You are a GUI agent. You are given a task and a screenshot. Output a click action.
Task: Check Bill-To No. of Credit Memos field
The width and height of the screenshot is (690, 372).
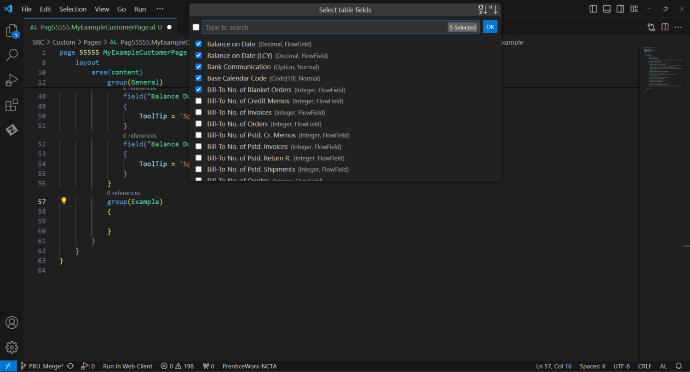198,101
